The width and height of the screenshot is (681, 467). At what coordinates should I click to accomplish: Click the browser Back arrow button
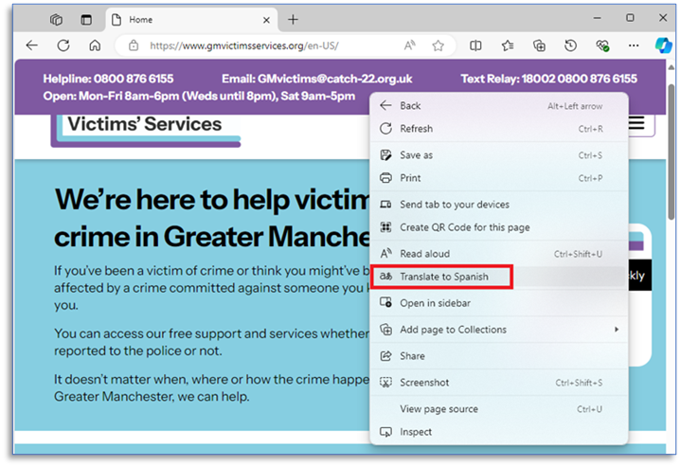pyautogui.click(x=32, y=45)
